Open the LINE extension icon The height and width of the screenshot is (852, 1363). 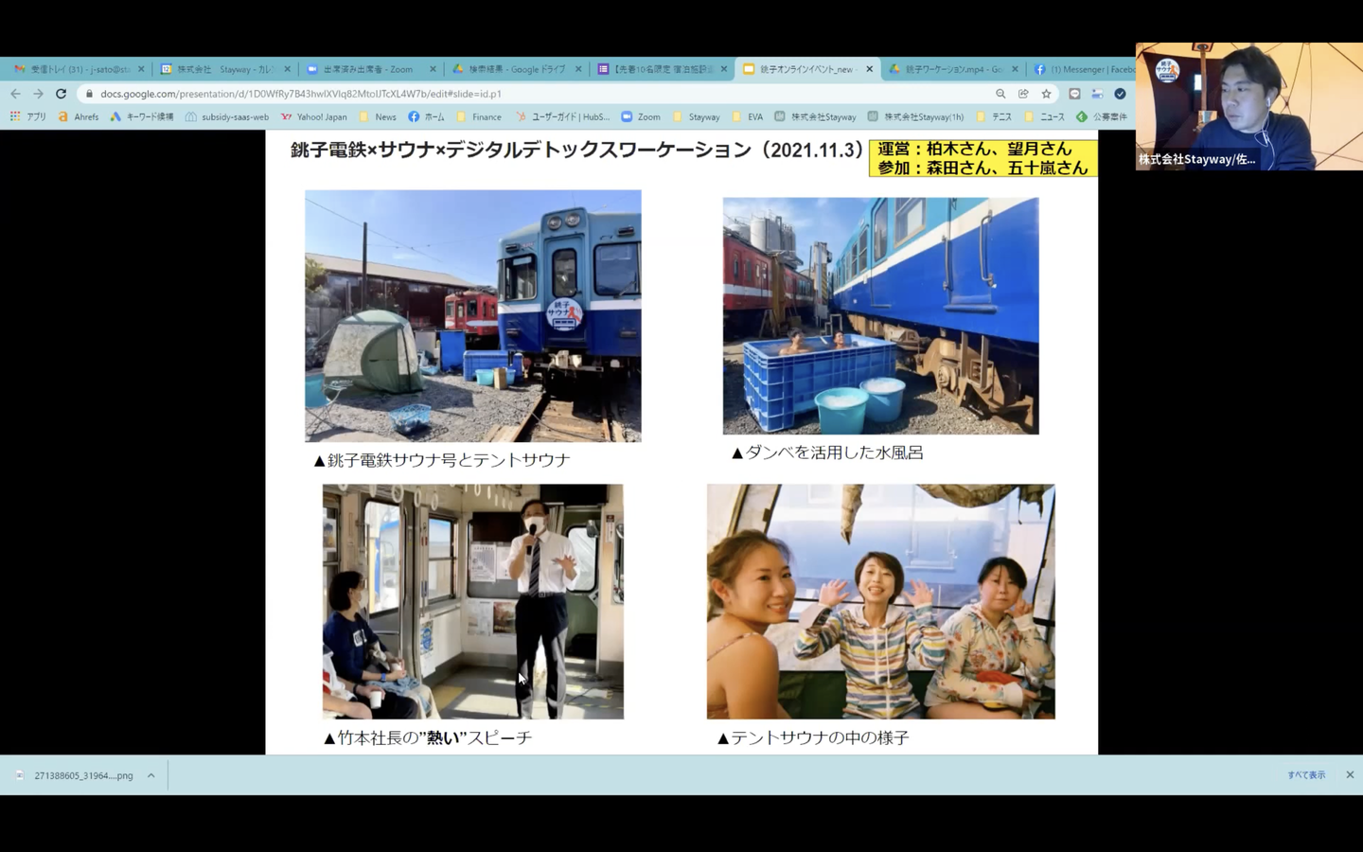(1074, 94)
